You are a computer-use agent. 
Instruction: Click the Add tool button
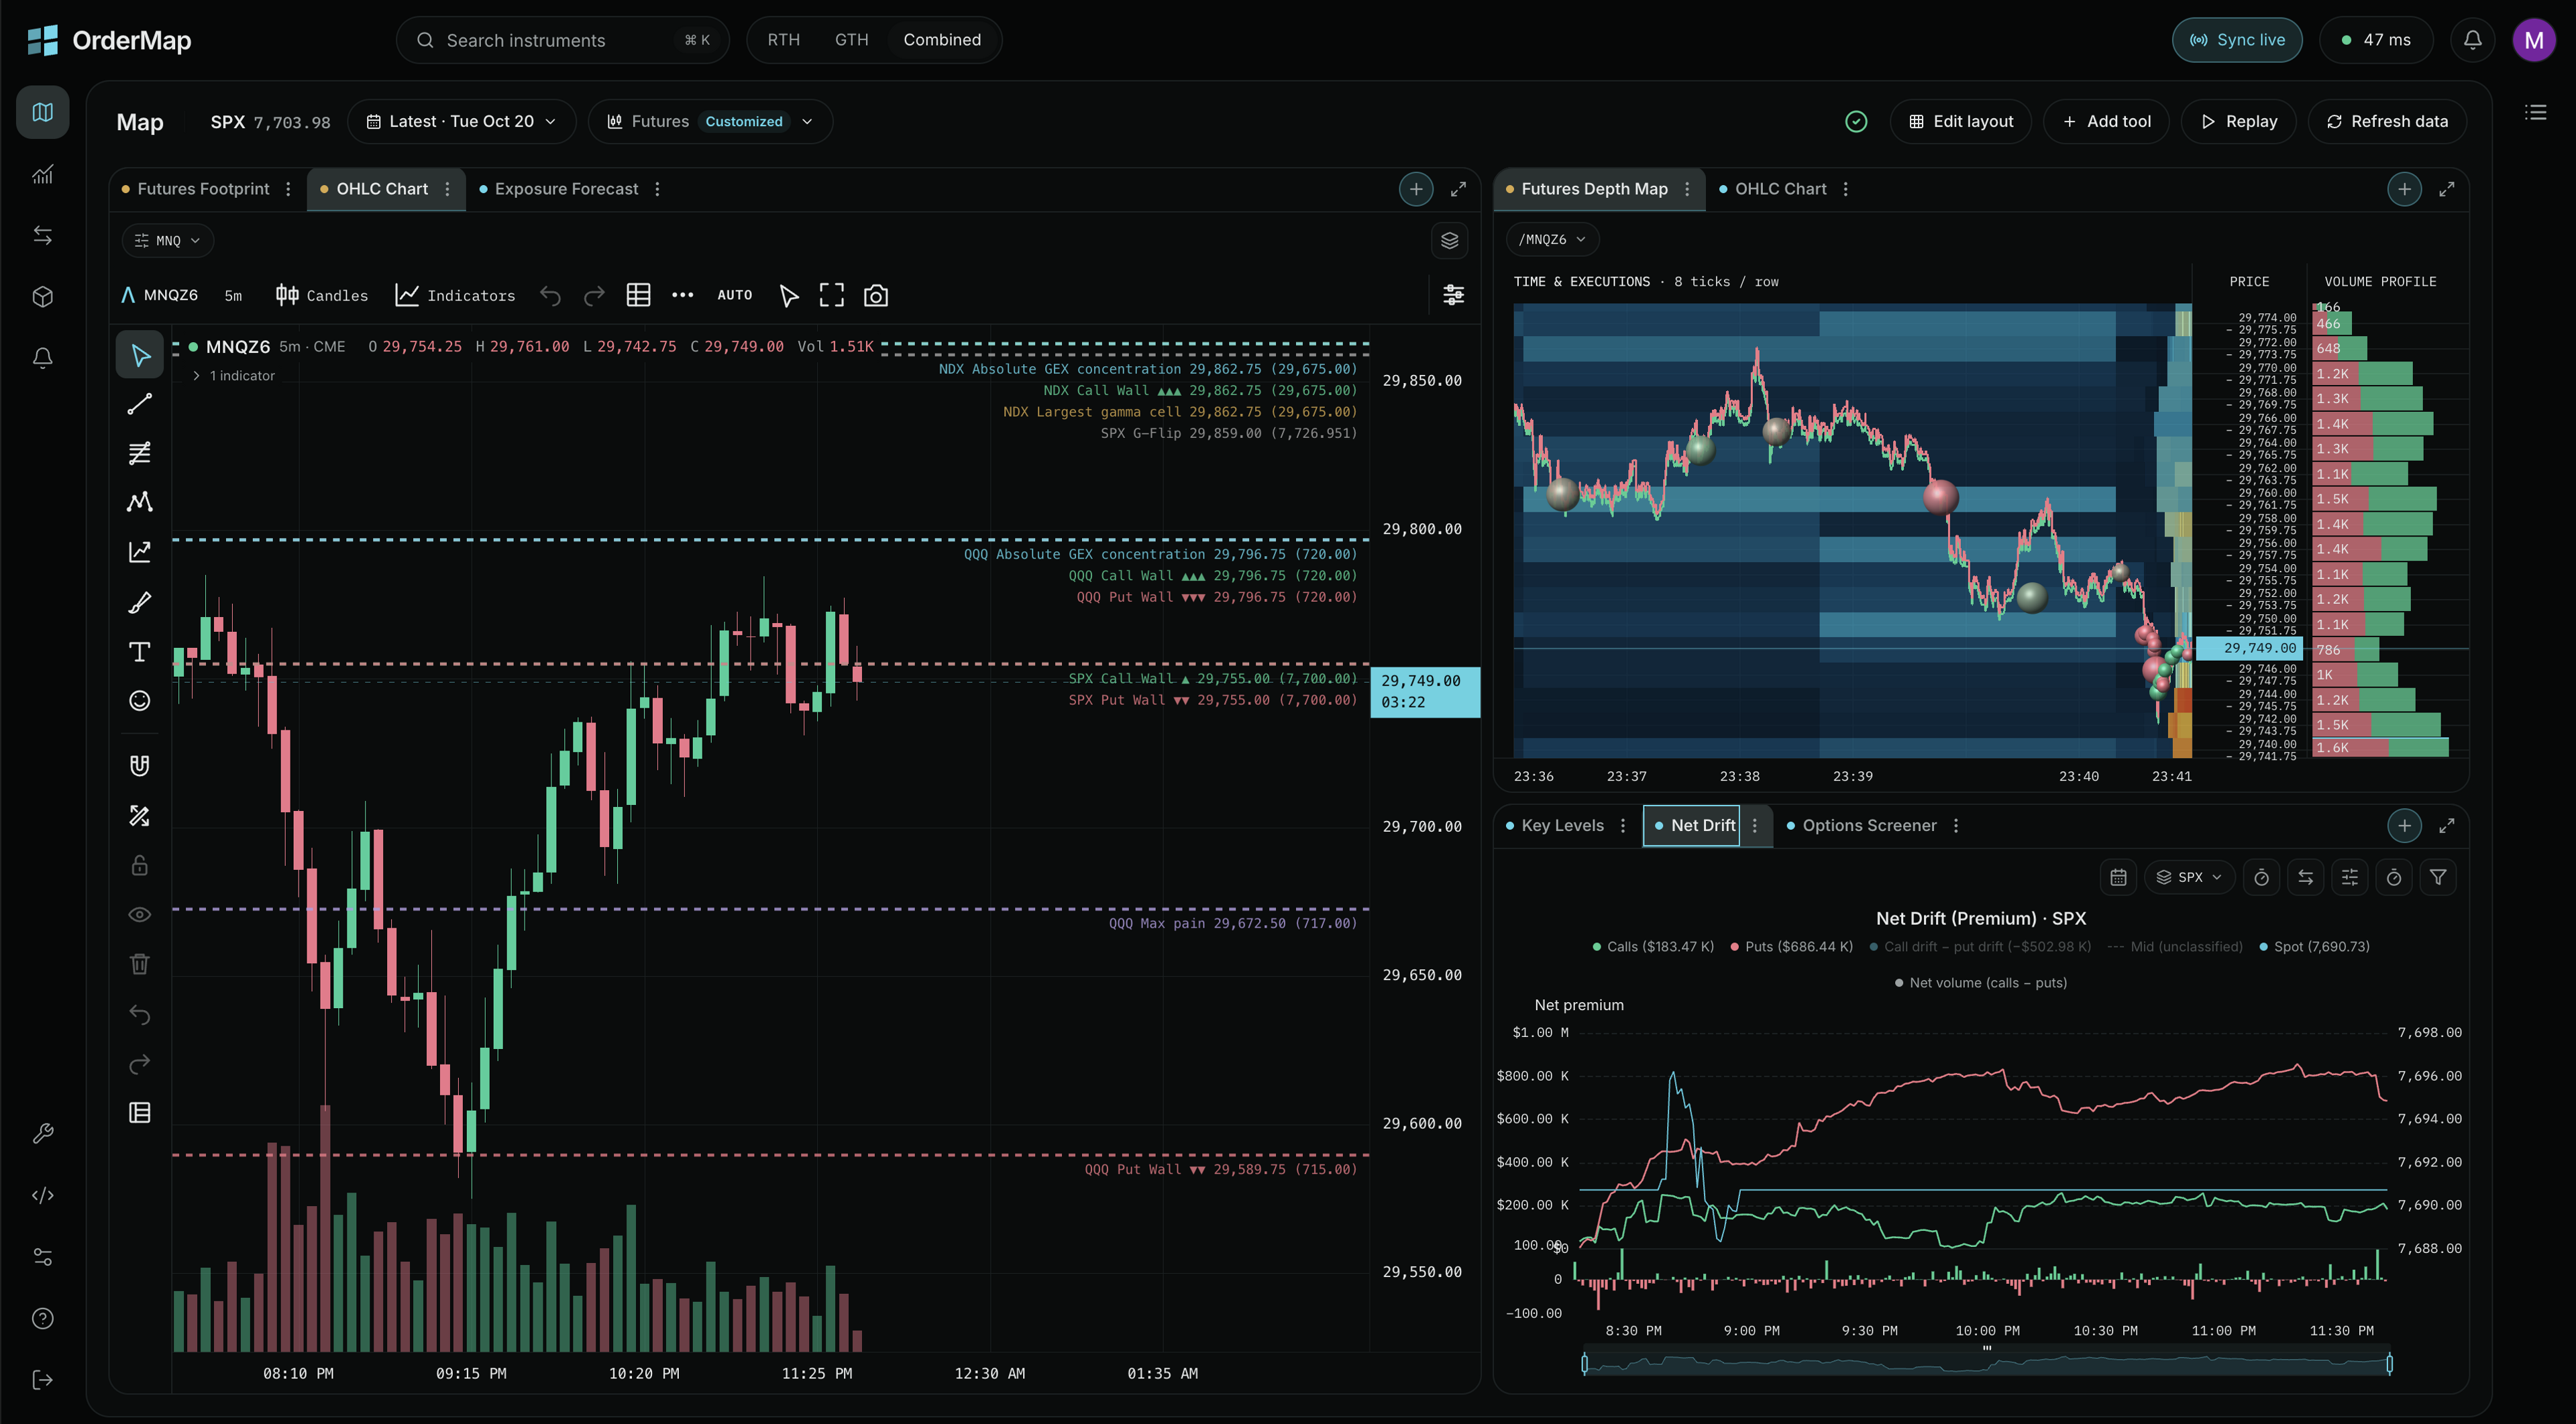[2106, 121]
